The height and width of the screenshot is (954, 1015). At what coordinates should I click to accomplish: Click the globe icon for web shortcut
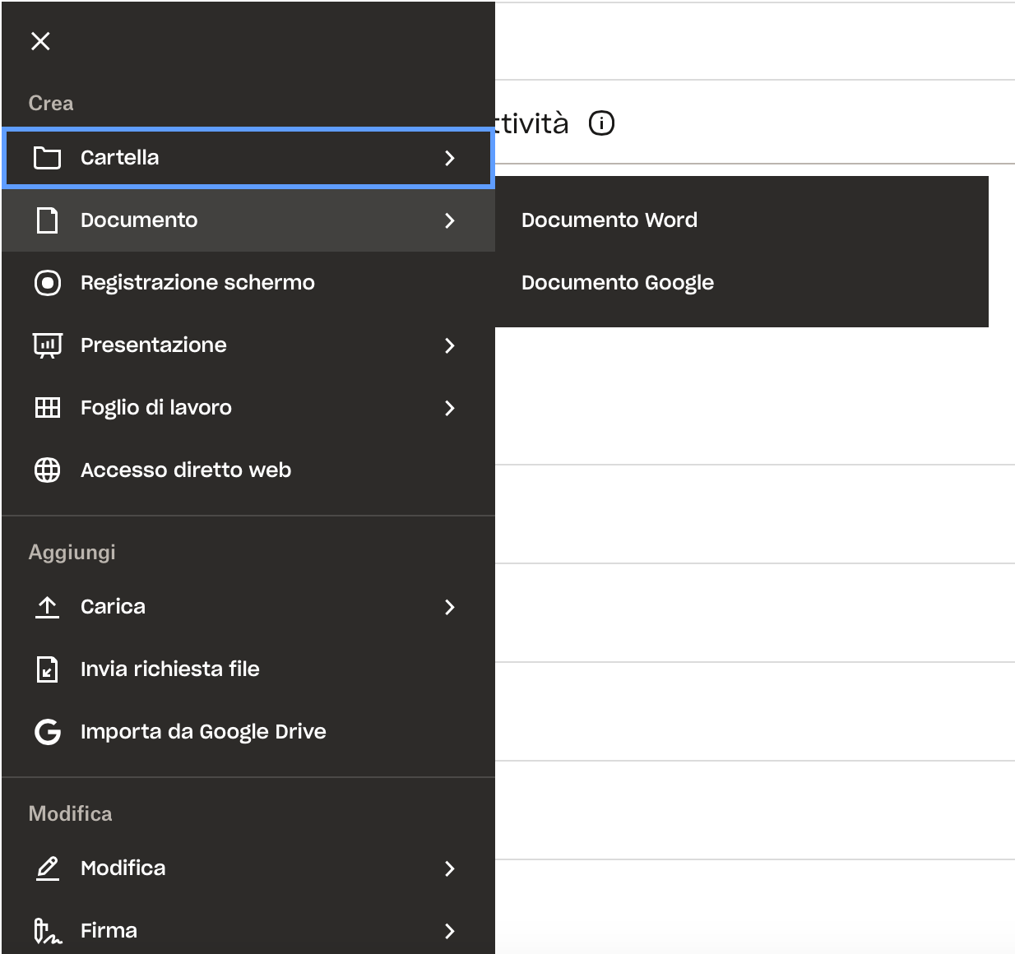(47, 470)
